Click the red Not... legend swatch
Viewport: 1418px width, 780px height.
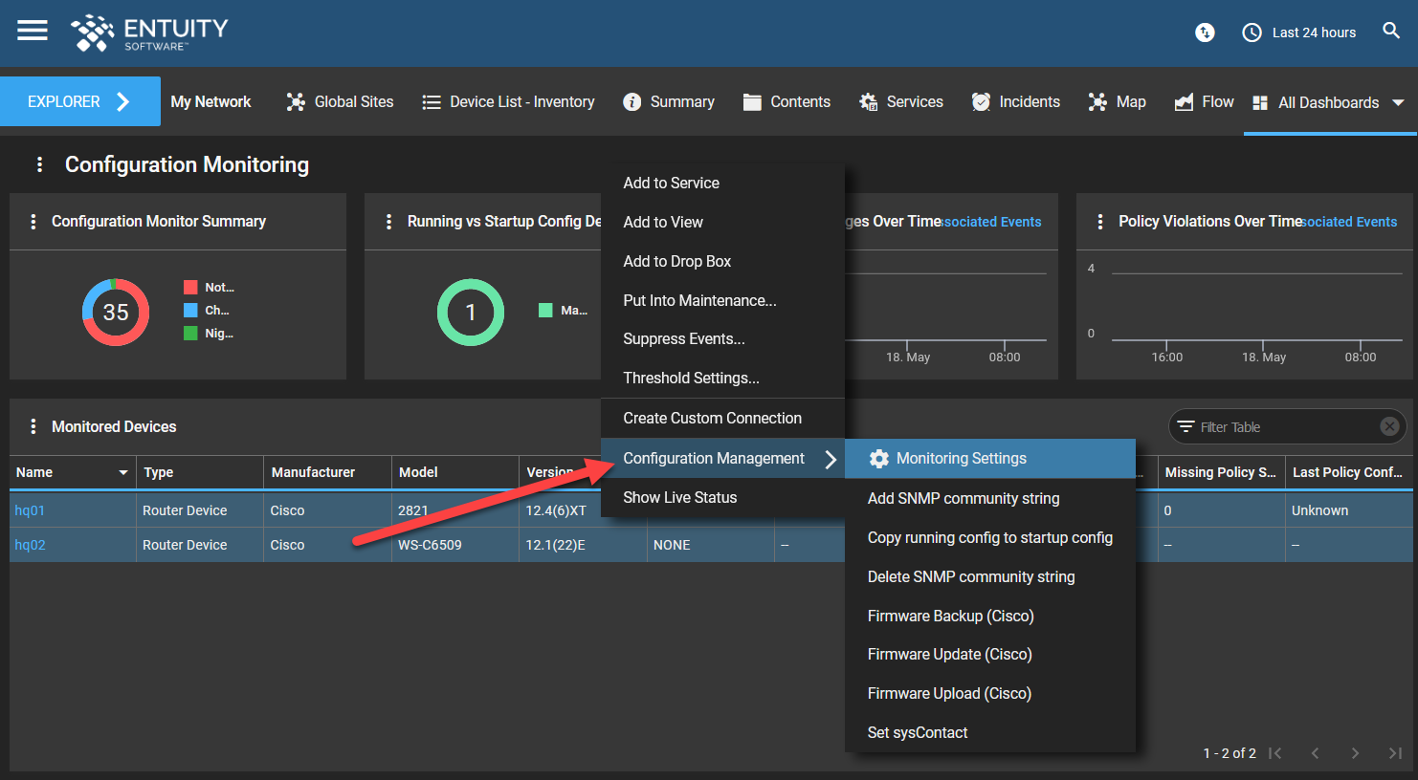click(x=190, y=287)
